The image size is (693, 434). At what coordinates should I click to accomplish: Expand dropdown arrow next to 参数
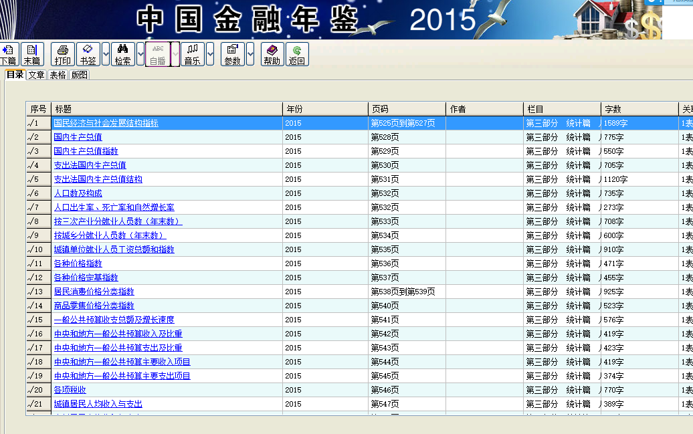pos(250,54)
